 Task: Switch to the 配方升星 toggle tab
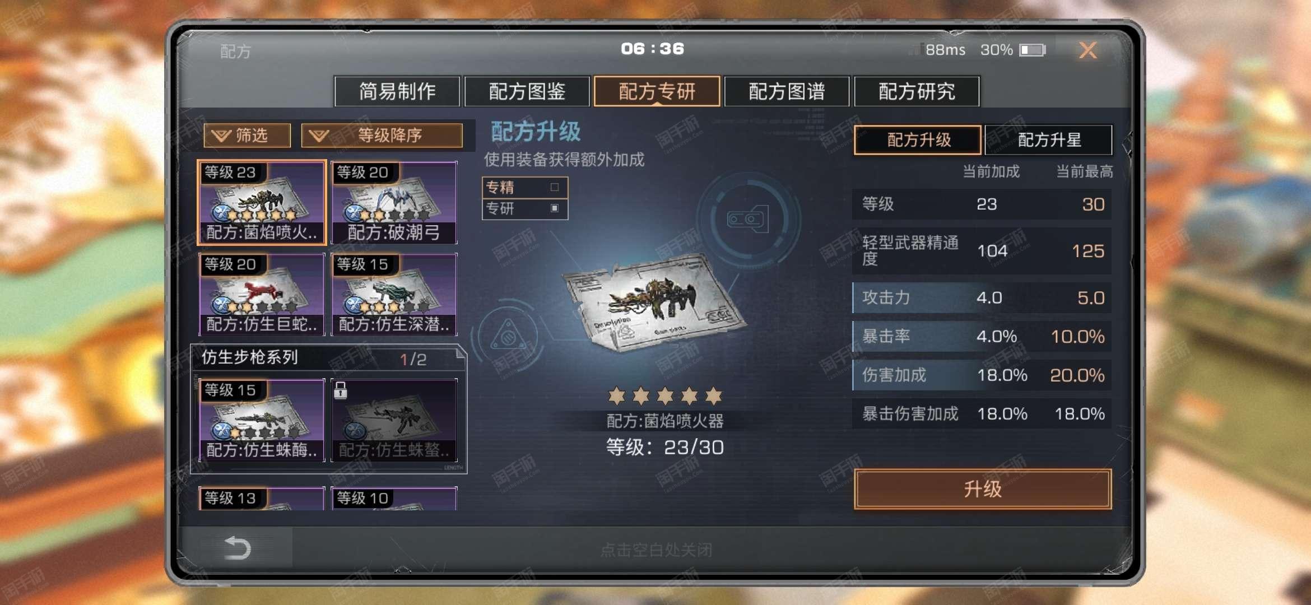[1048, 139]
